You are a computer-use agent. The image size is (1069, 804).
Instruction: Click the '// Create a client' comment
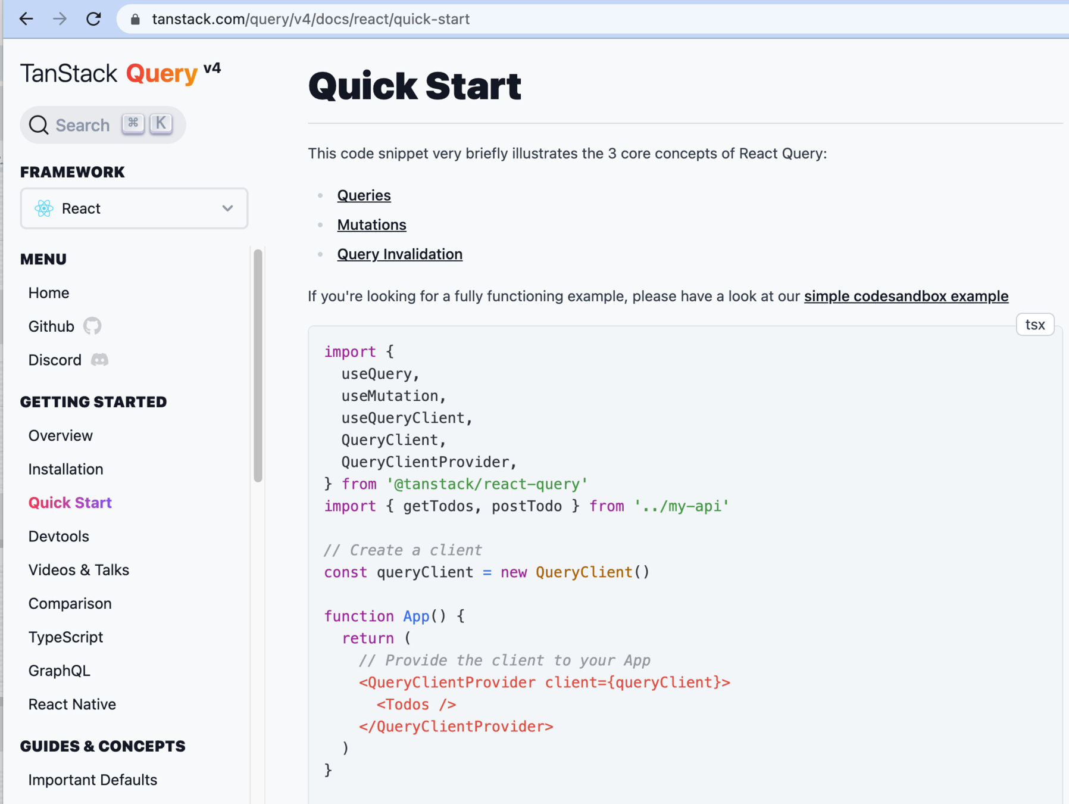(403, 550)
